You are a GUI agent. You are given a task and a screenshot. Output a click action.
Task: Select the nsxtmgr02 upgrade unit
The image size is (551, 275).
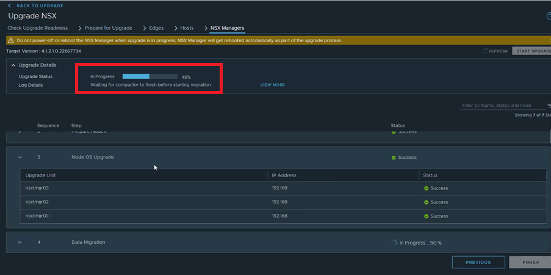coord(37,202)
